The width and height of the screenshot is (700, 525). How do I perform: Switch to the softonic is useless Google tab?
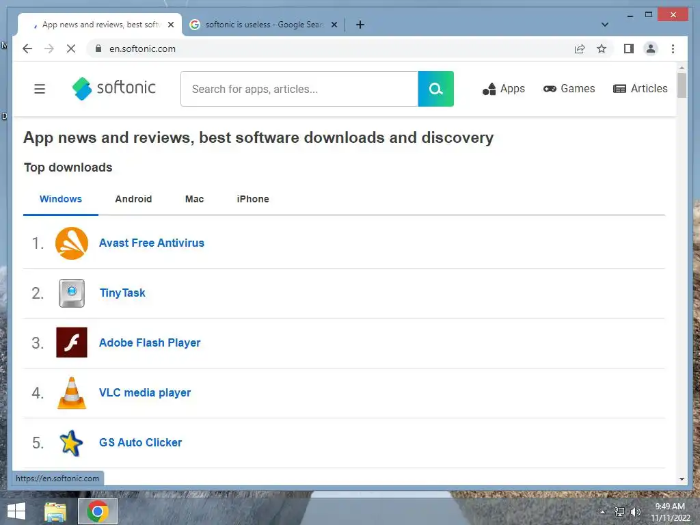(x=263, y=25)
